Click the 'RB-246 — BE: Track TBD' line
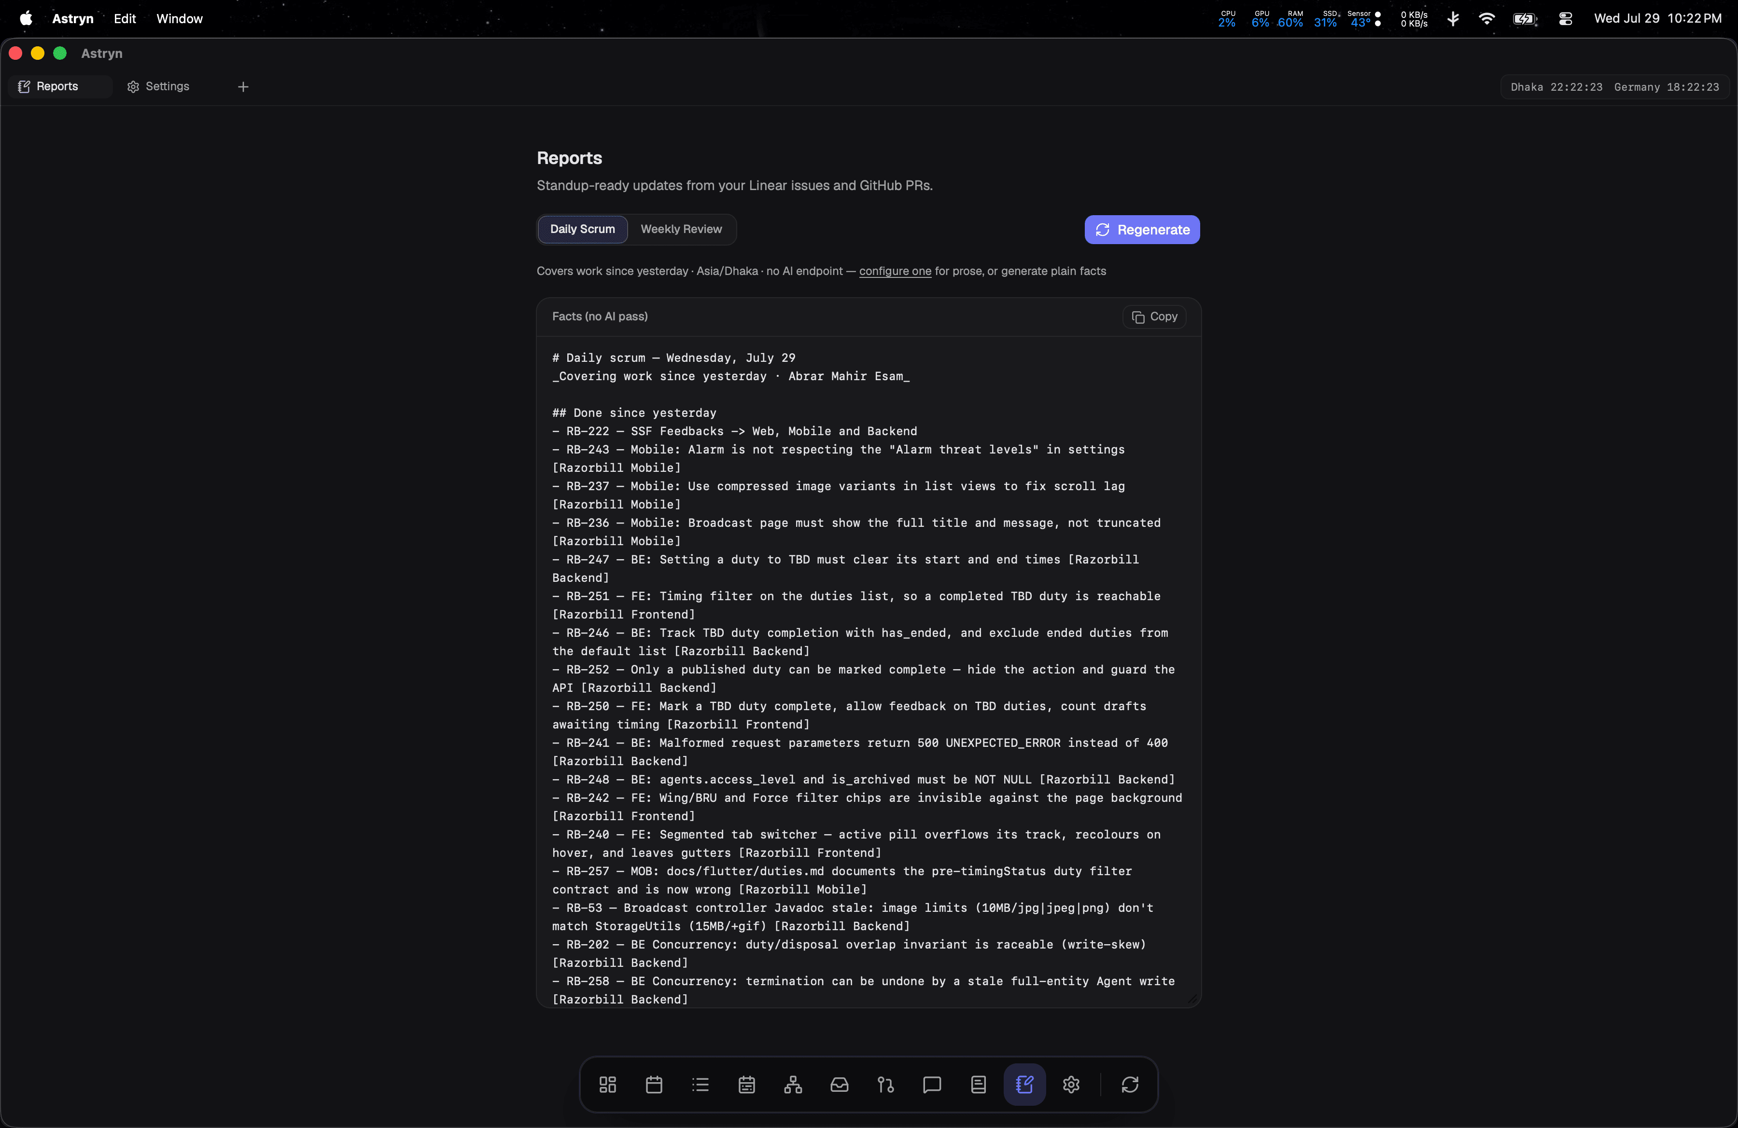 point(859,642)
